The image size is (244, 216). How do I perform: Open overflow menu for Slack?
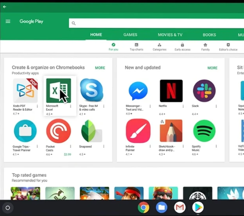click(x=216, y=106)
